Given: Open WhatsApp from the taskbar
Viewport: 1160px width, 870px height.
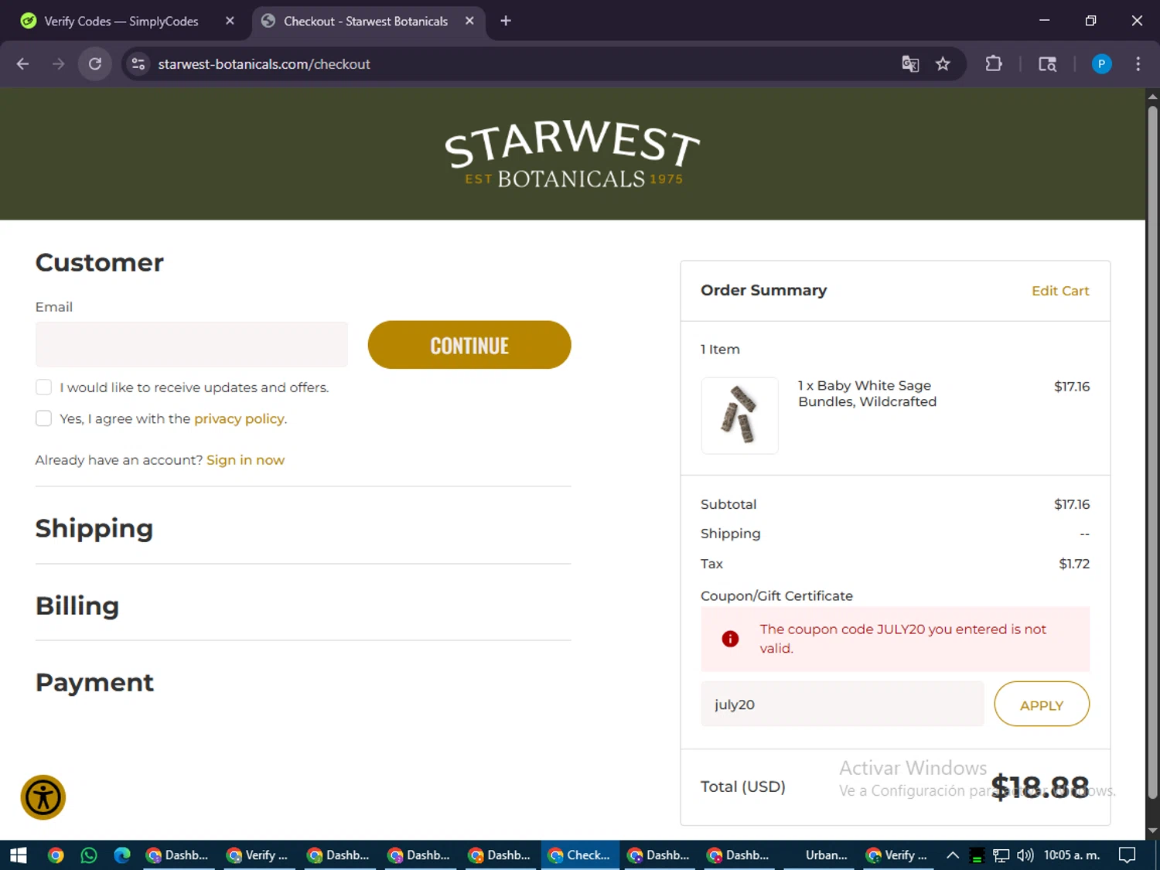Looking at the screenshot, I should point(89,855).
